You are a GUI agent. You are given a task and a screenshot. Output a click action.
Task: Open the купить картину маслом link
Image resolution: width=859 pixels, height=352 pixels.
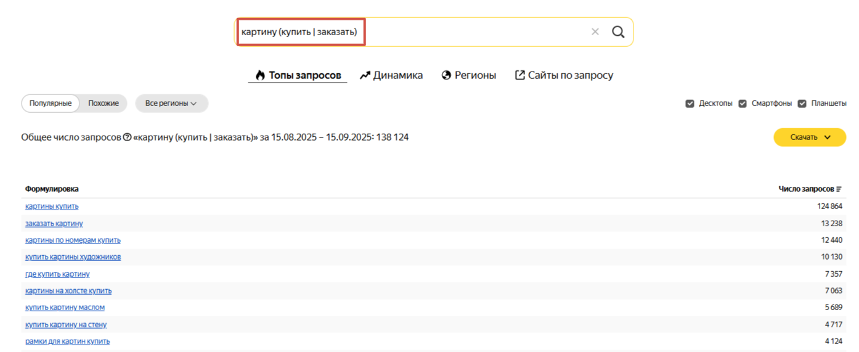coord(65,307)
